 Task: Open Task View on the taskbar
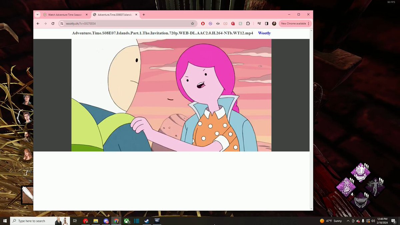75,221
